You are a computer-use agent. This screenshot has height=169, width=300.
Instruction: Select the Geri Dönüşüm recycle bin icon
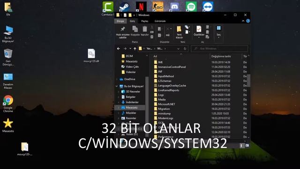8,57
